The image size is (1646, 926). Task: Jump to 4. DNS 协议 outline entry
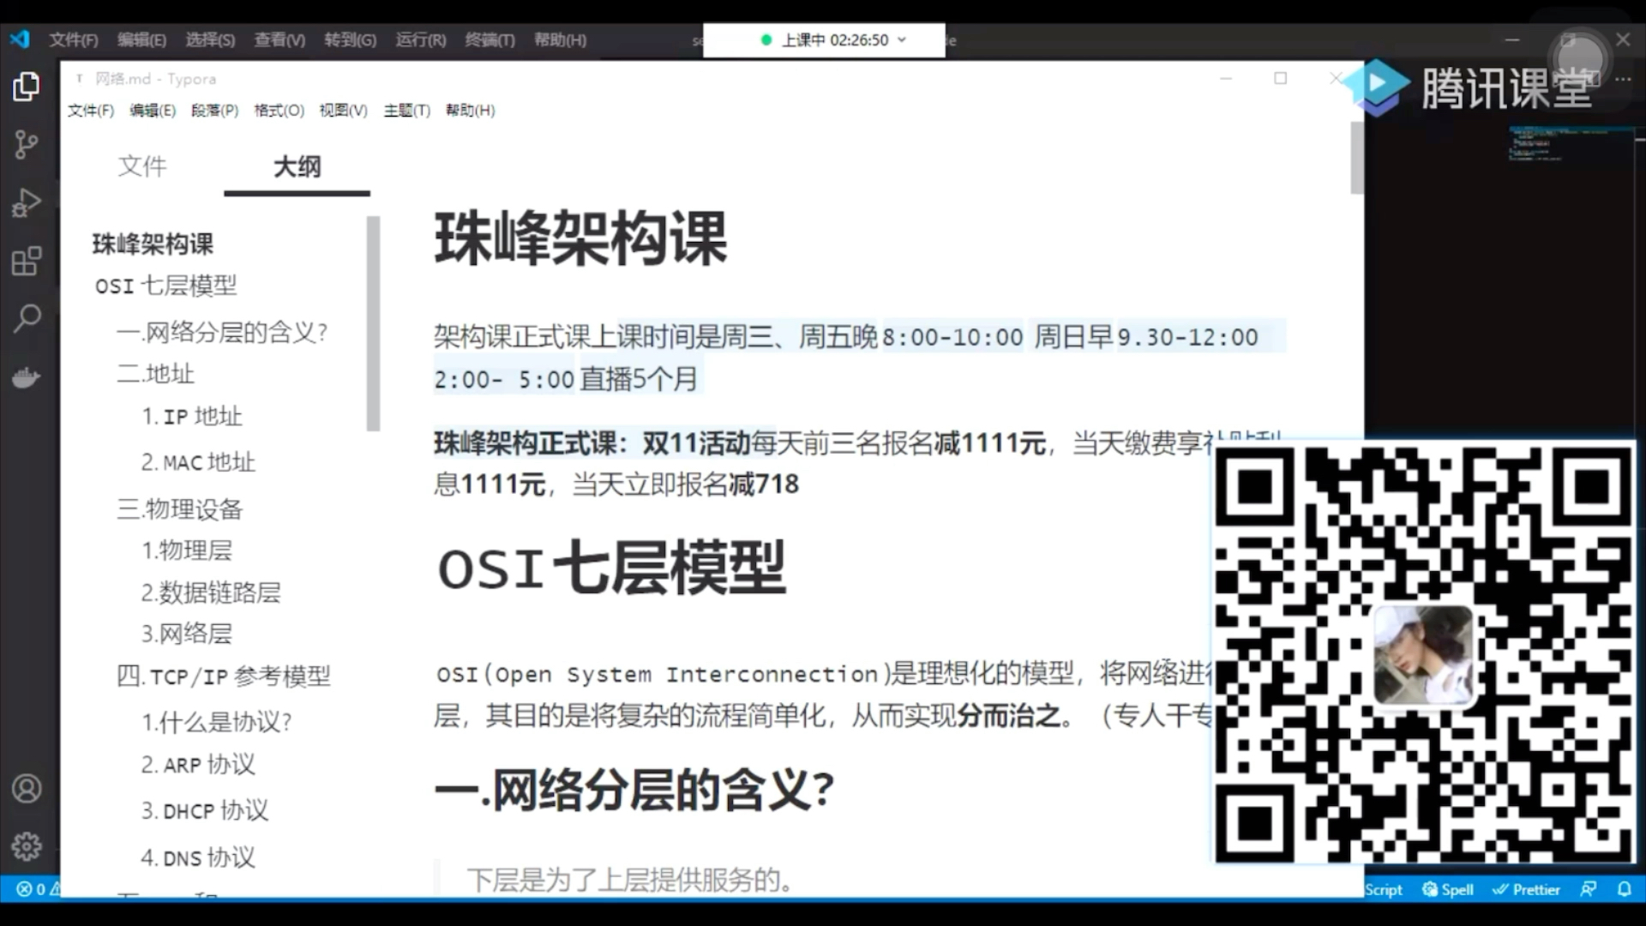198,857
